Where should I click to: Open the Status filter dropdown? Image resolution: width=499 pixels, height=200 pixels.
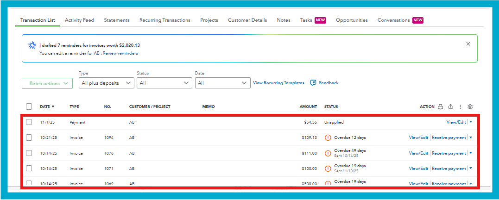click(x=164, y=83)
